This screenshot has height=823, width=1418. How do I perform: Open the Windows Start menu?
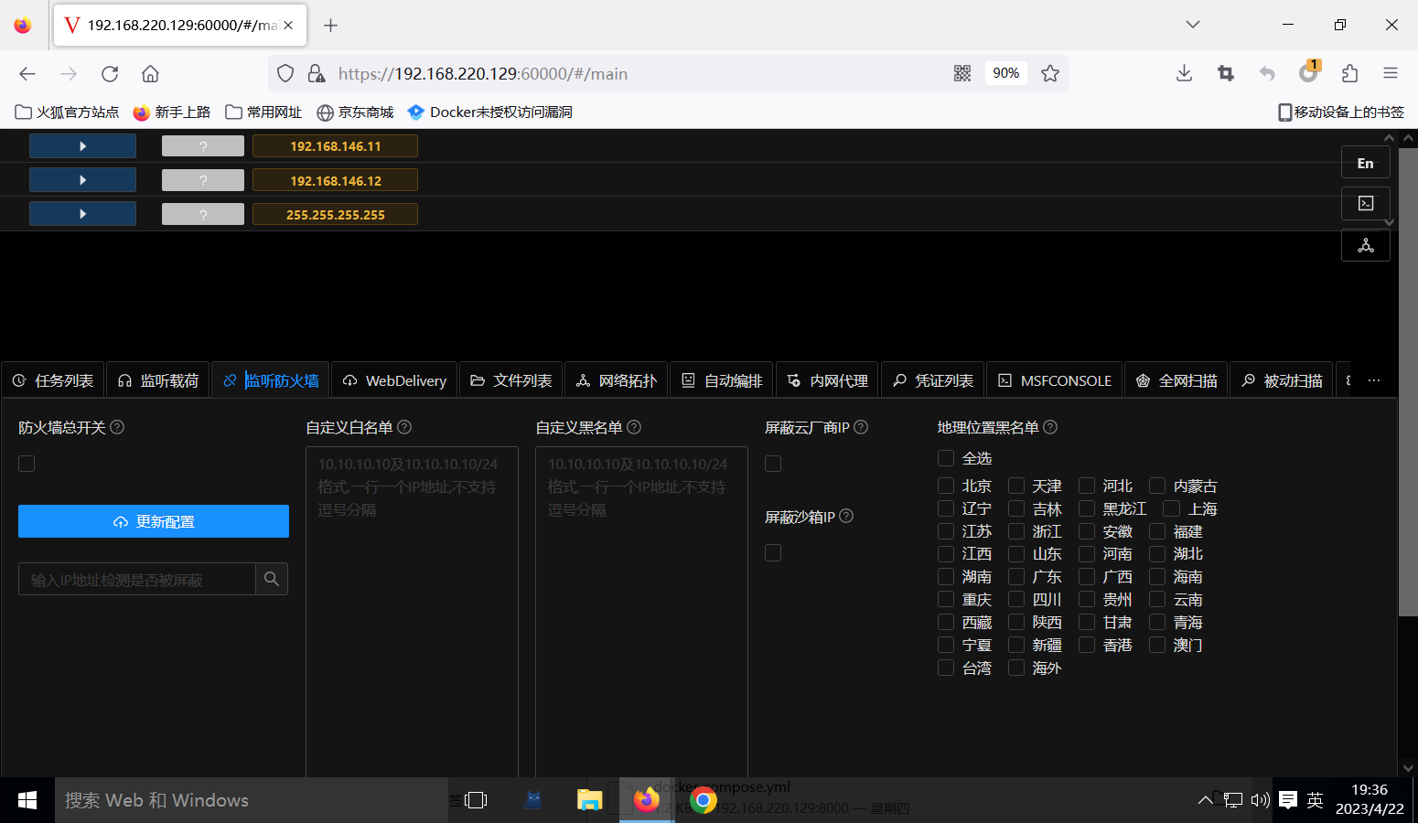27,799
